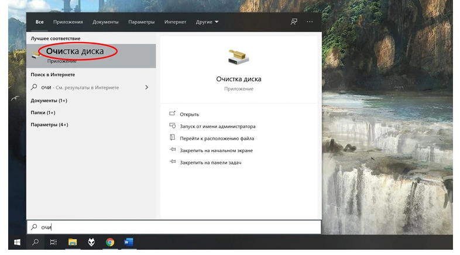Image resolution: width=460 pixels, height=255 pixels.
Task: Expand the Параметры (4+) results group
Action: pyautogui.click(x=49, y=125)
